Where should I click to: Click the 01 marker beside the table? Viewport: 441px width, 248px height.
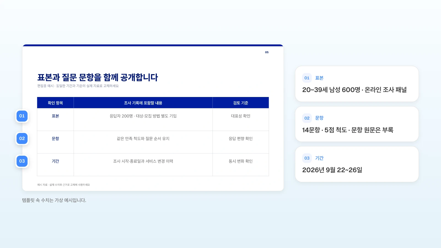coord(22,116)
